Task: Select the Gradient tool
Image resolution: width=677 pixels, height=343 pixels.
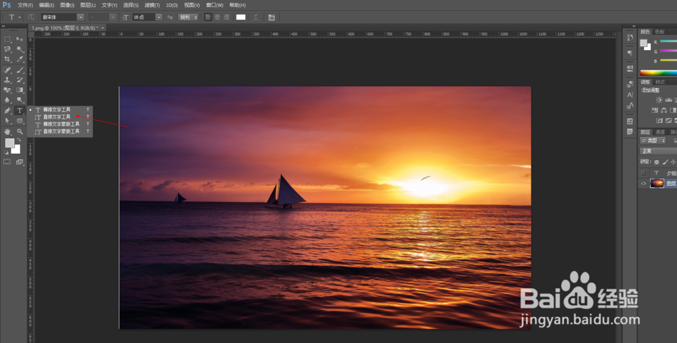Action: (x=20, y=90)
